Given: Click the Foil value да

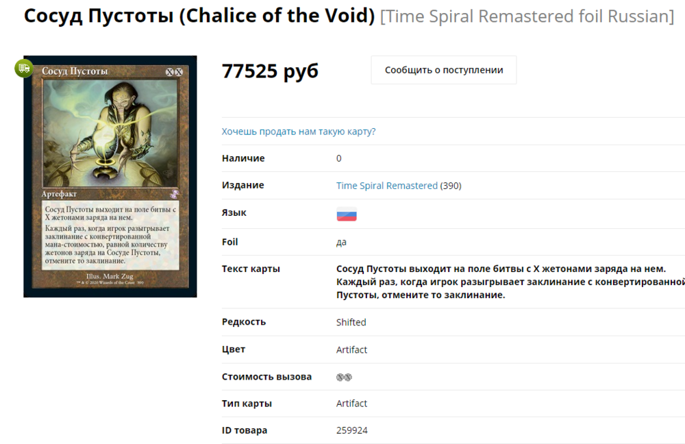Looking at the screenshot, I should click(x=341, y=242).
